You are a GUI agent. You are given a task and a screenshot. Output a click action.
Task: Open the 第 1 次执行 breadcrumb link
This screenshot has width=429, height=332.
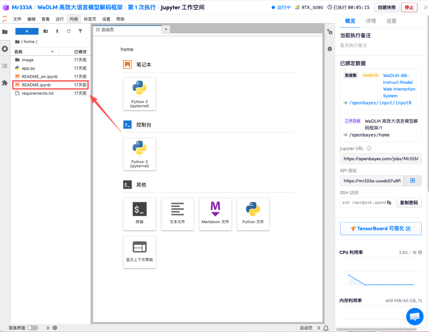click(x=142, y=8)
